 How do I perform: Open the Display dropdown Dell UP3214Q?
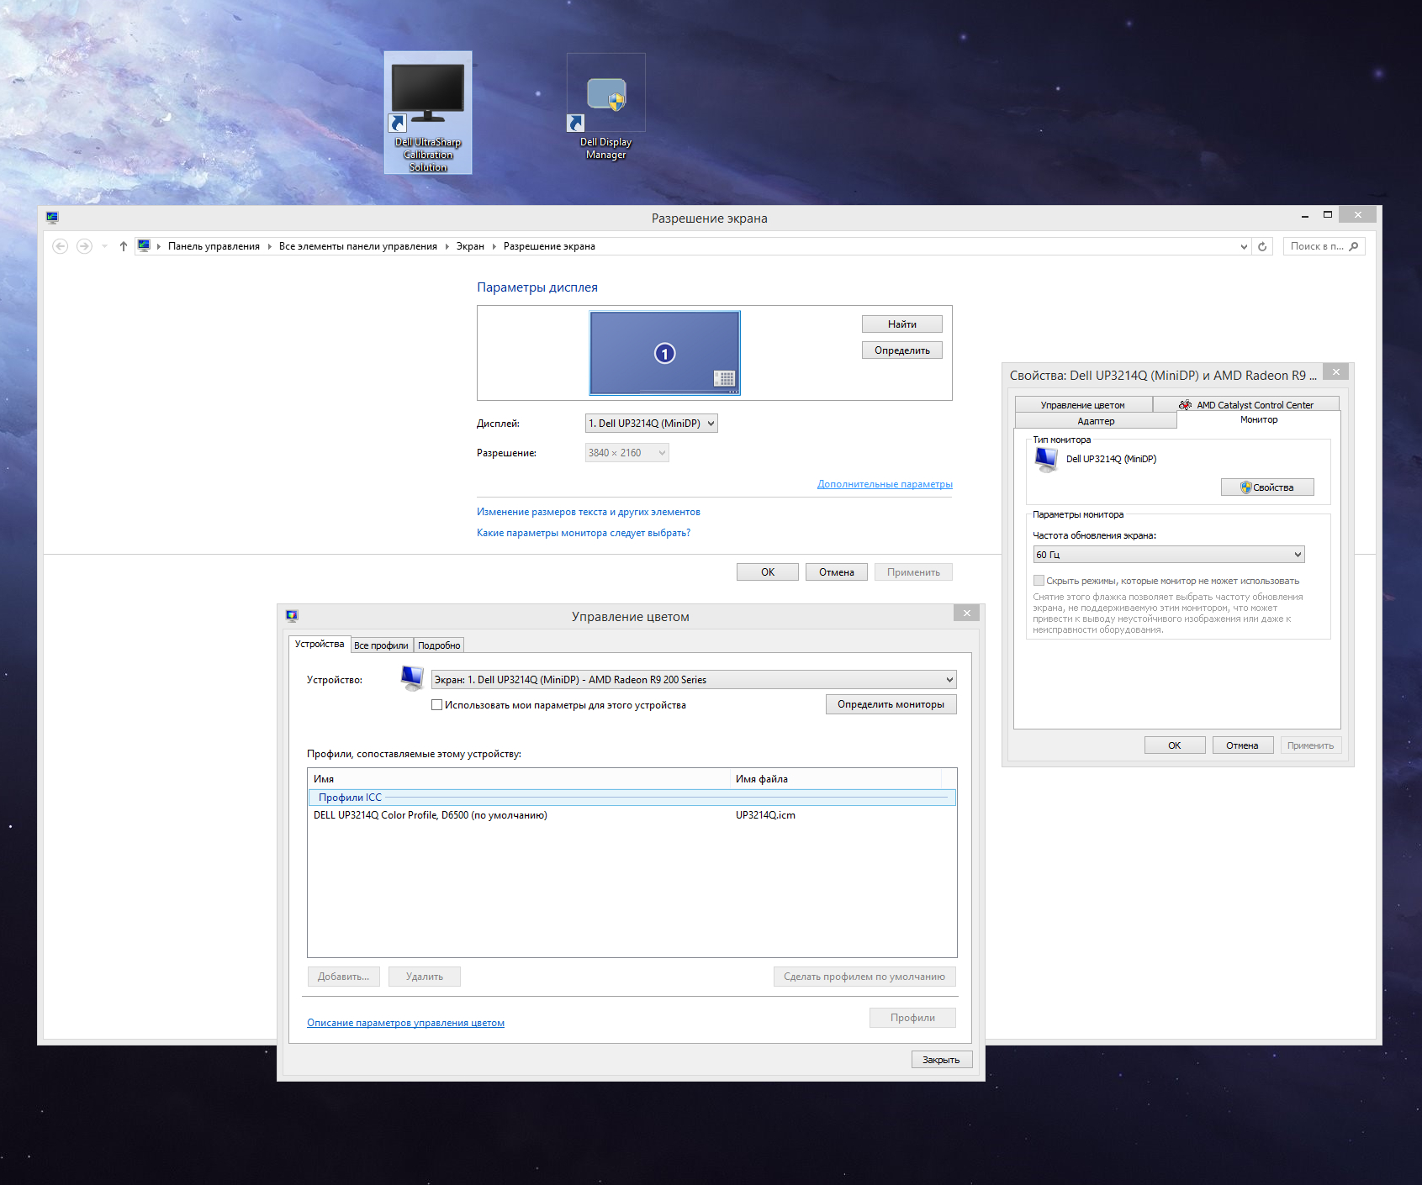[651, 424]
